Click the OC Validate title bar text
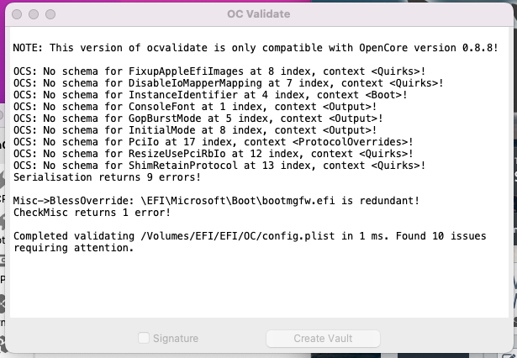The height and width of the screenshot is (358, 517). (x=257, y=15)
